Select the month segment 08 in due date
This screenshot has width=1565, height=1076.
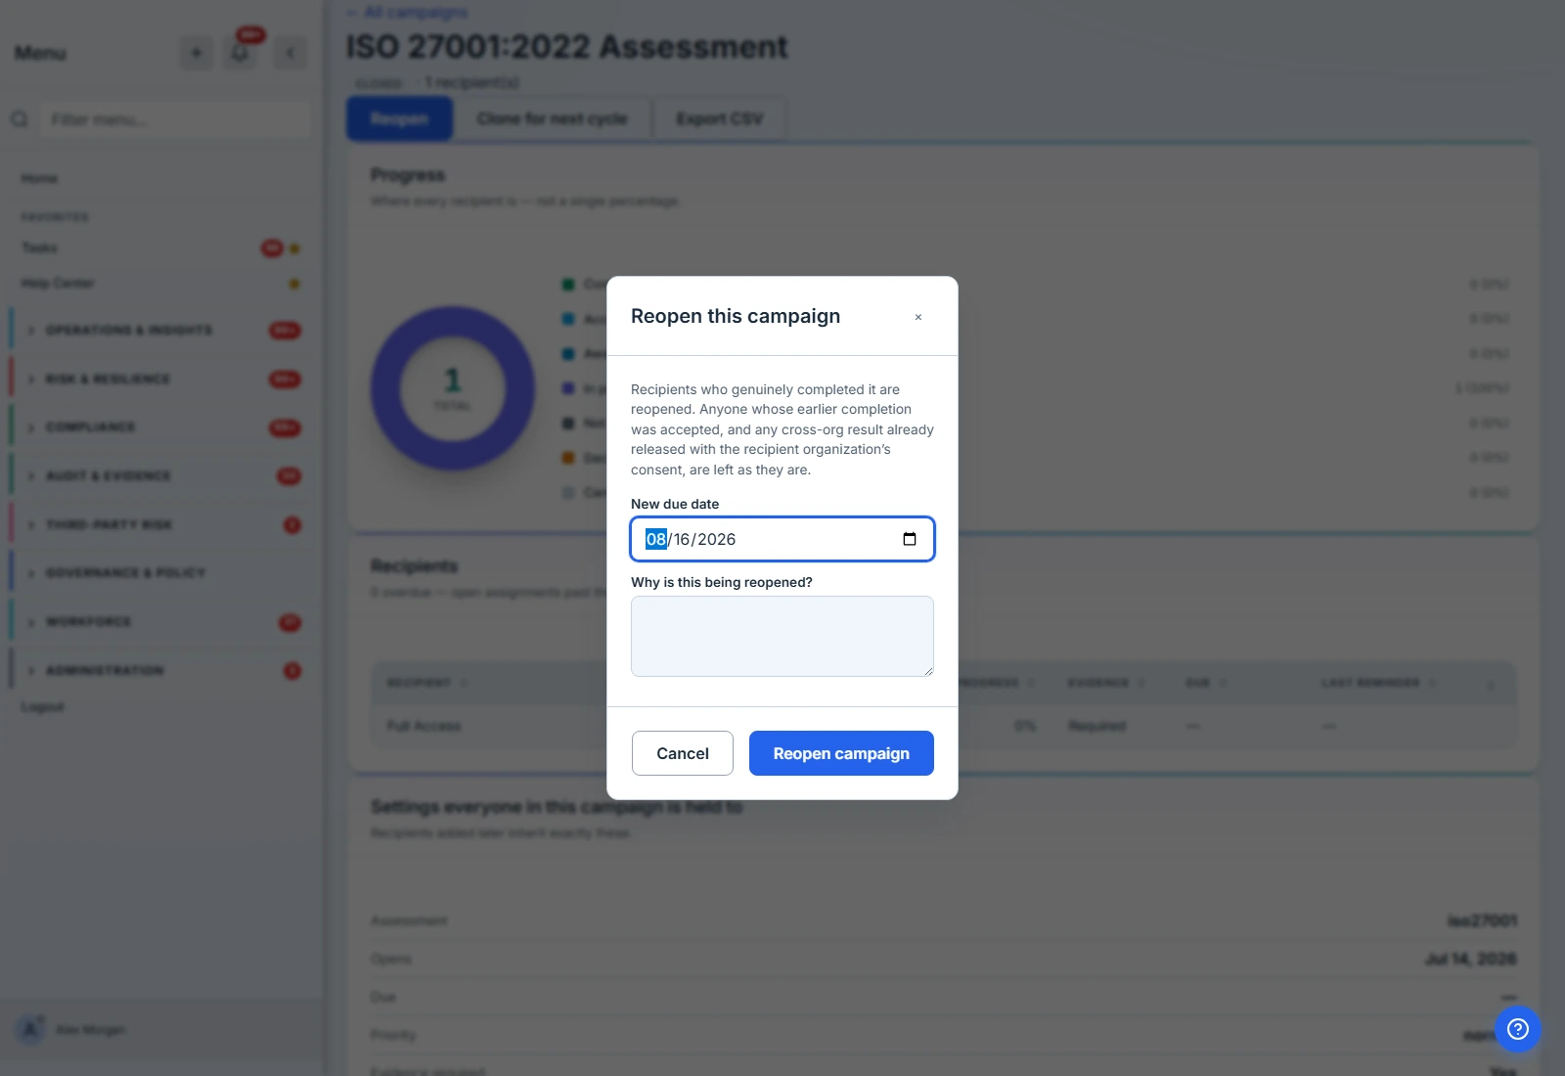tap(655, 539)
